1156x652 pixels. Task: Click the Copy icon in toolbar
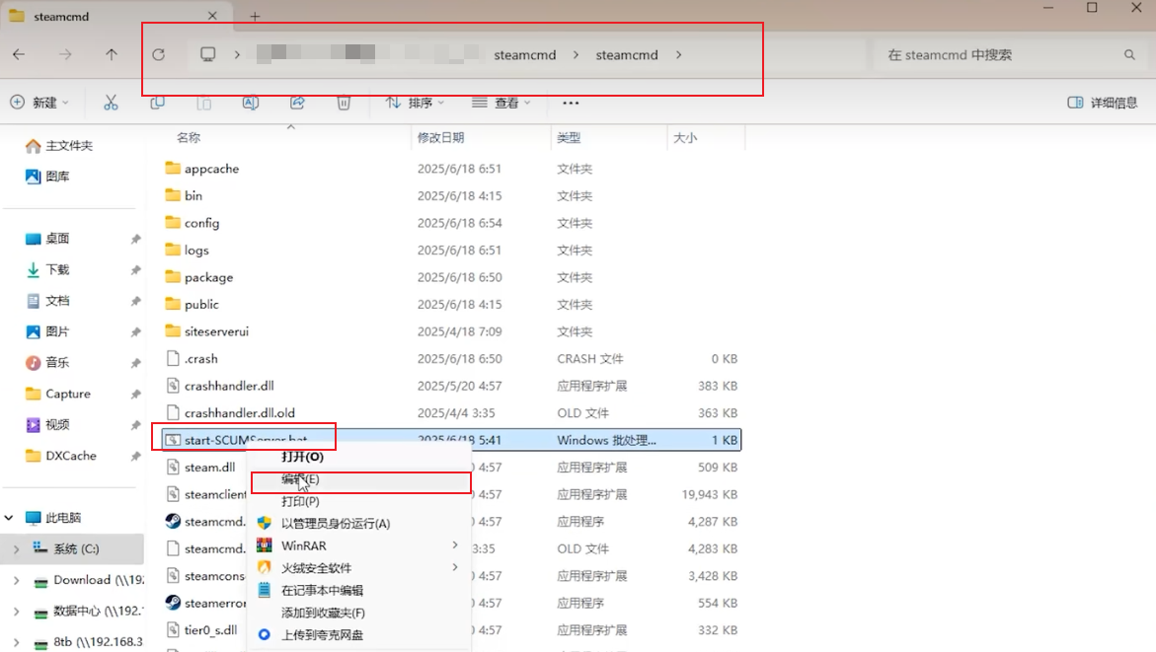pos(157,103)
